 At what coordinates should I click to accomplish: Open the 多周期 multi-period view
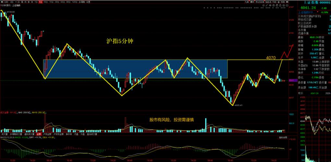click(82, 2)
